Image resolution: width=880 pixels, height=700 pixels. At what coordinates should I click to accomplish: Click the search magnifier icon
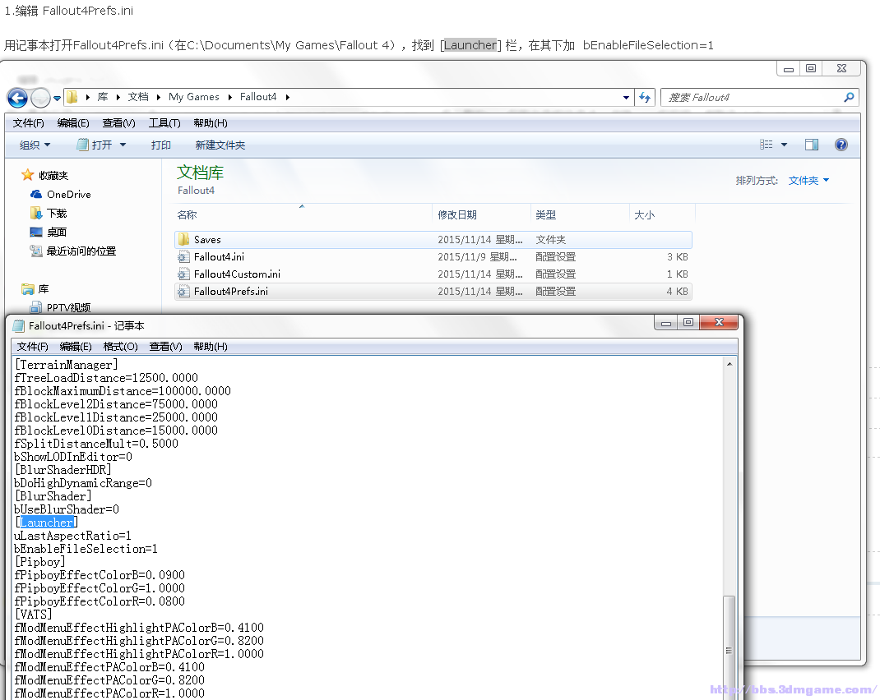coord(849,97)
